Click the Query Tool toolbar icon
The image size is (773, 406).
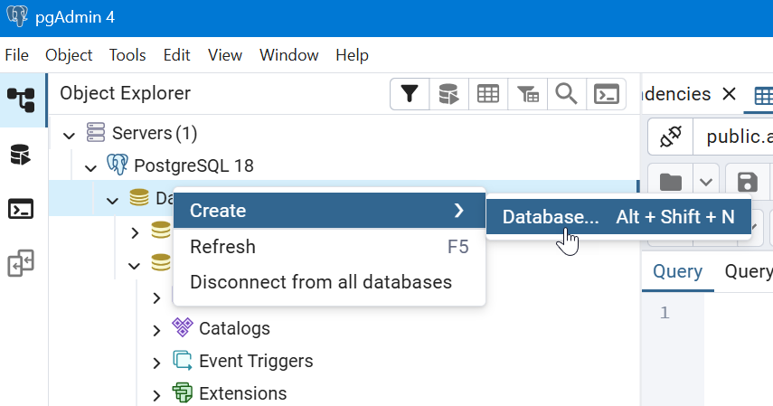(448, 94)
